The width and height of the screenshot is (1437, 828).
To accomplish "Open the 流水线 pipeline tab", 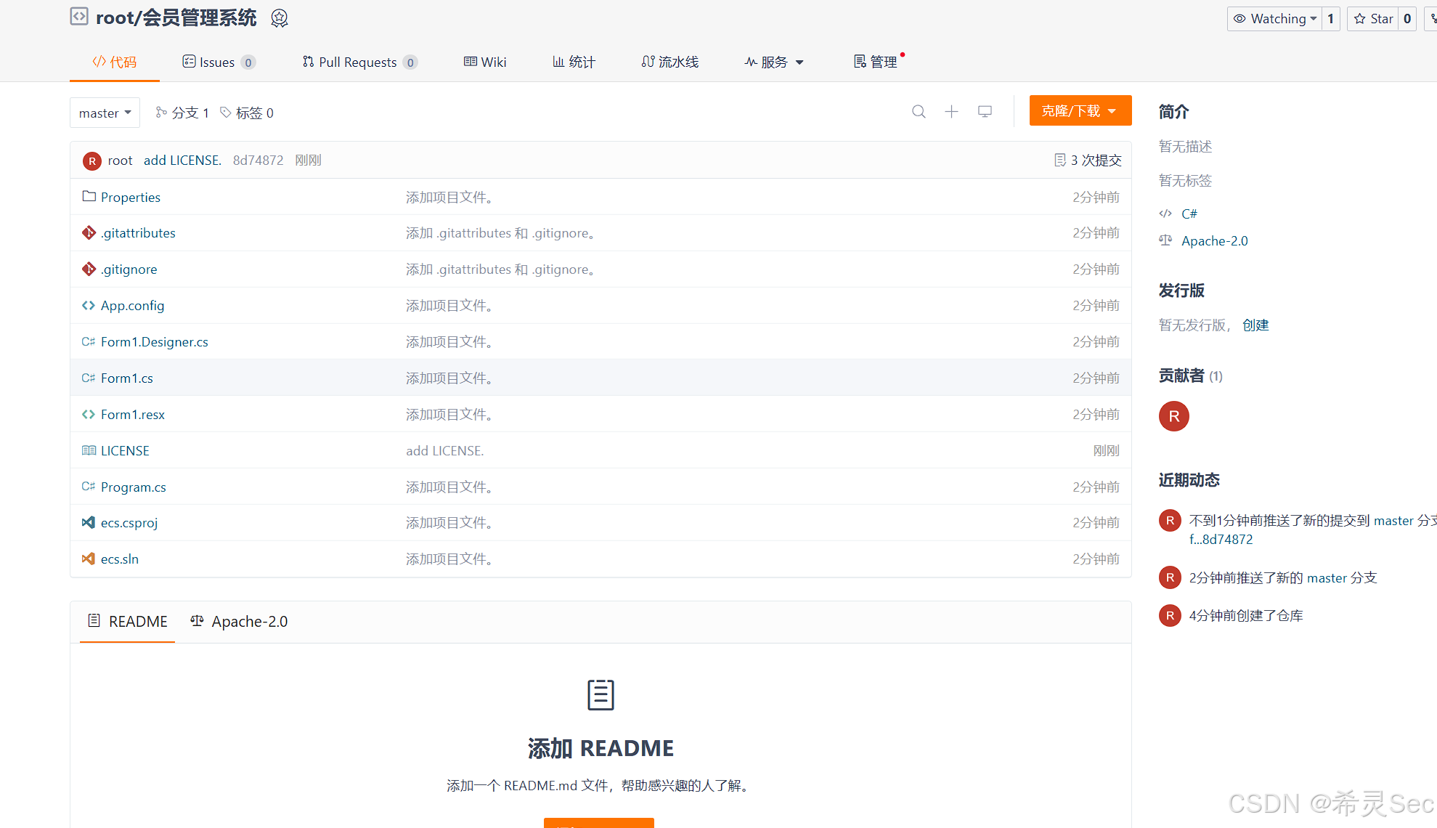I will tap(669, 62).
